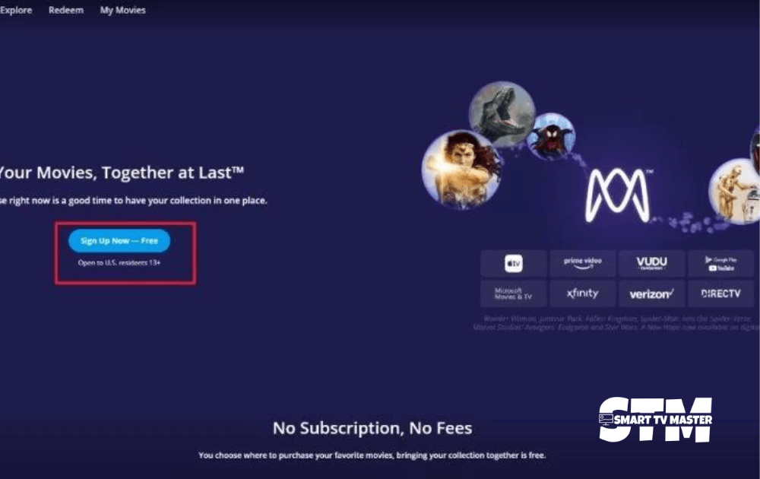Select the DIRECTV logo tile

pyautogui.click(x=720, y=293)
